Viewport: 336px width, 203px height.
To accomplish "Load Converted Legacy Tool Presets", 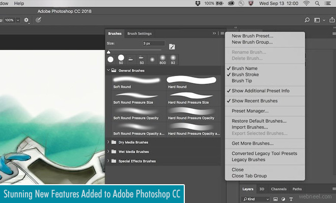I will (x=264, y=153).
